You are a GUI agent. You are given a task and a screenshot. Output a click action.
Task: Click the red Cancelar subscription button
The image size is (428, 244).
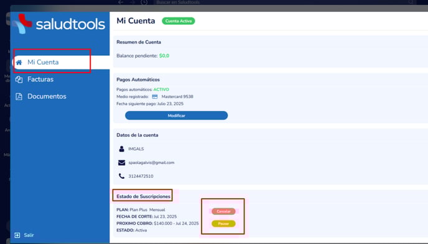[x=223, y=211]
